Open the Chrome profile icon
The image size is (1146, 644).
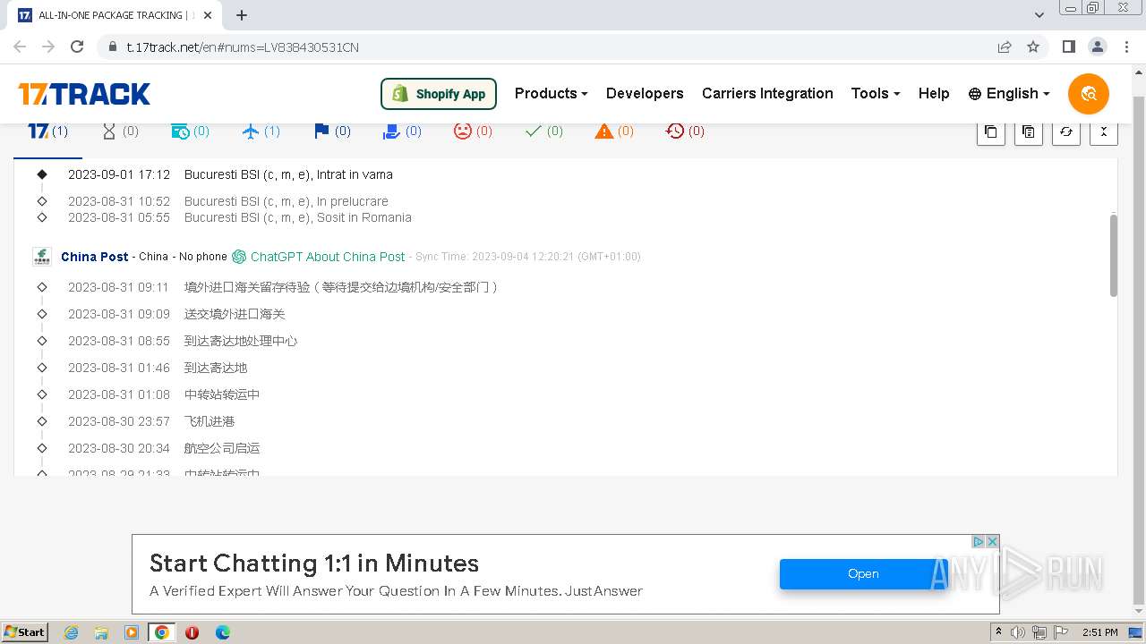(x=1098, y=47)
